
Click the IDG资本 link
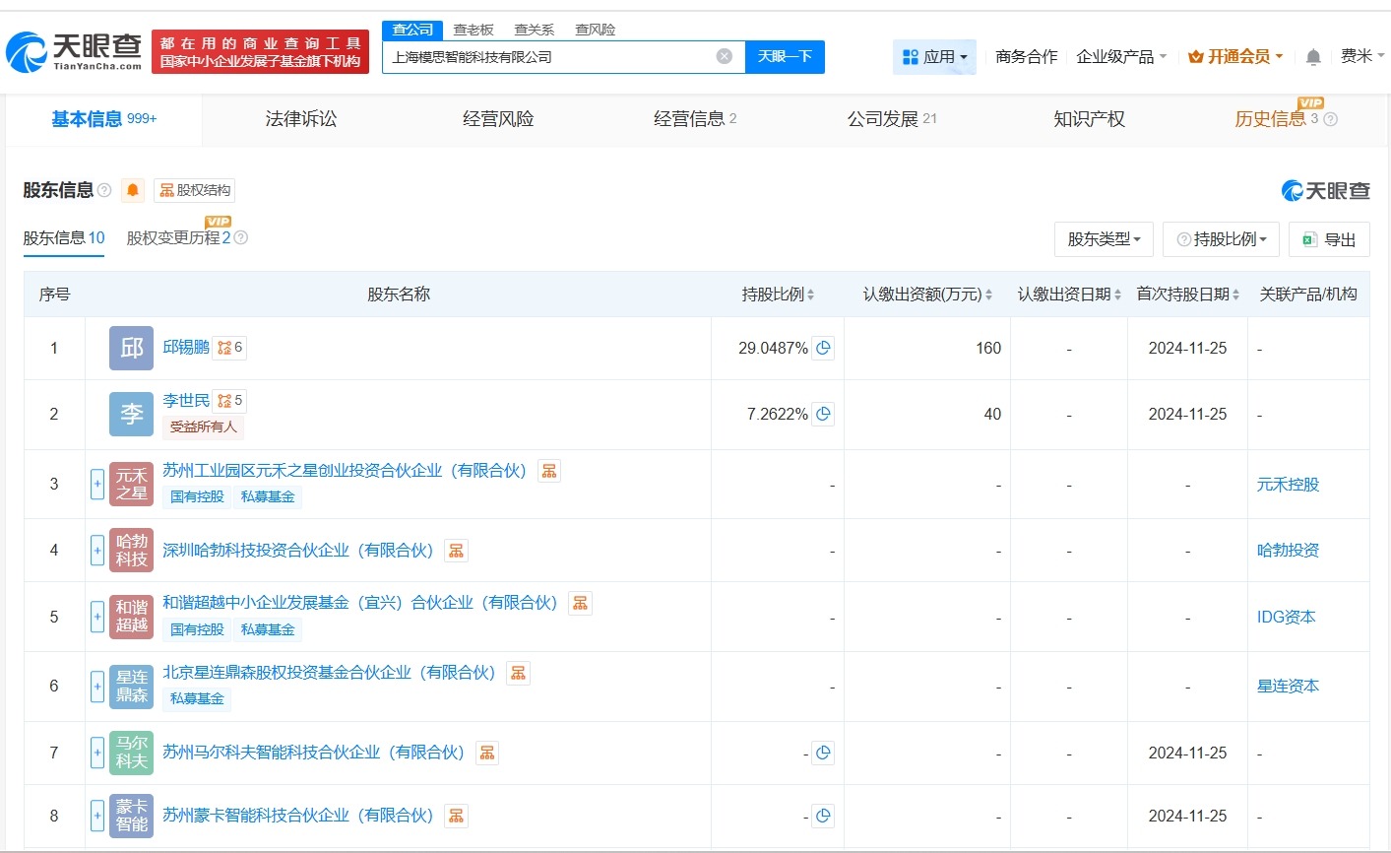point(1288,616)
